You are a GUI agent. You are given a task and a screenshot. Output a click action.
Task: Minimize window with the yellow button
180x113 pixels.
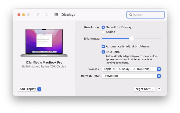pyautogui.click(x=24, y=15)
